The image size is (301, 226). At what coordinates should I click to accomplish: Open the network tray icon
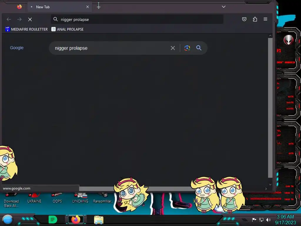pyautogui.click(x=261, y=220)
